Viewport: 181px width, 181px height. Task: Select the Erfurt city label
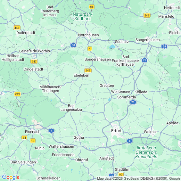tap(116, 131)
